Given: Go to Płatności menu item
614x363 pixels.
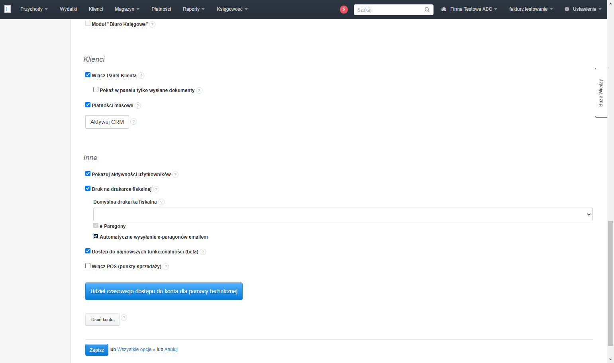Looking at the screenshot, I should (161, 9).
